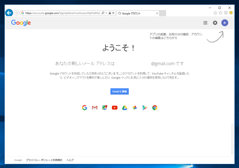The image size is (239, 168).
Task: Click the browser forward arrow button
Action: pyautogui.click(x=16, y=13)
